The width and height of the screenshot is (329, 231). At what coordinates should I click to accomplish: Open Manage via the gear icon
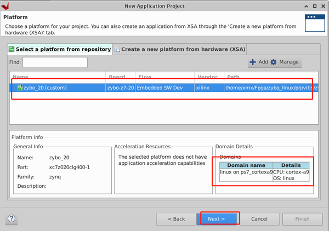[274, 62]
